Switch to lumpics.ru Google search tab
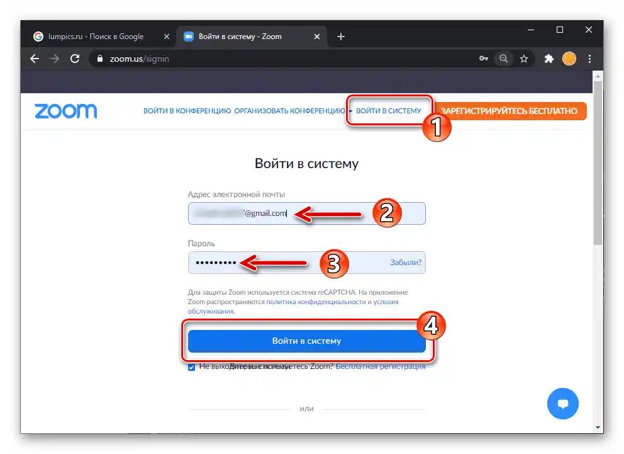 96,37
